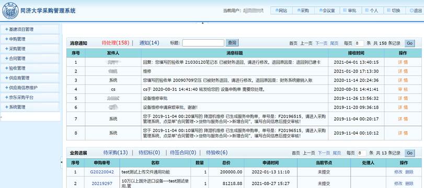424x188 pixels.
Task: Open the 网站 toolbar button
Action: (x=281, y=10)
